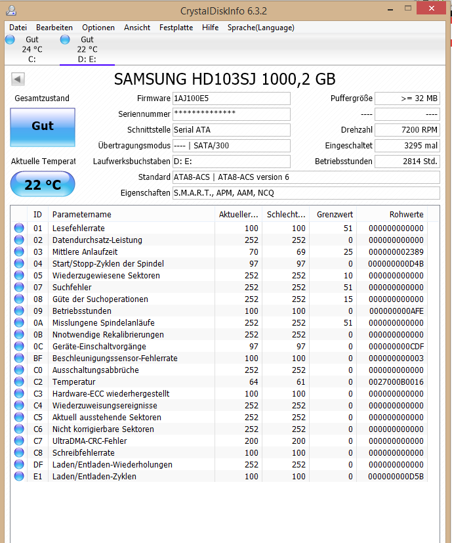Open the Datei menu
This screenshot has height=543, width=452.
[x=18, y=28]
